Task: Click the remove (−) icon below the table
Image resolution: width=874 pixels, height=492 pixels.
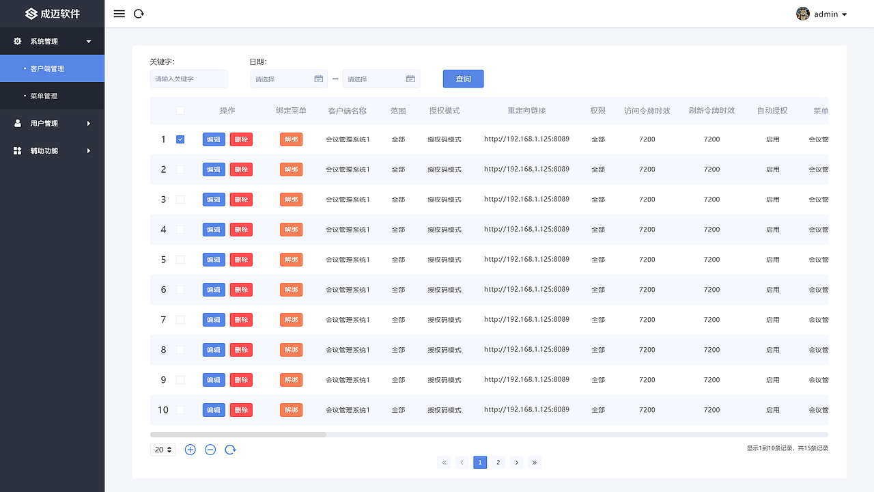Action: (210, 449)
